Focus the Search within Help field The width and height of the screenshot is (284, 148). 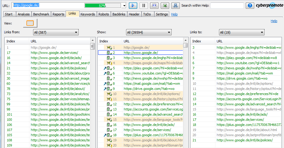point(227,5)
